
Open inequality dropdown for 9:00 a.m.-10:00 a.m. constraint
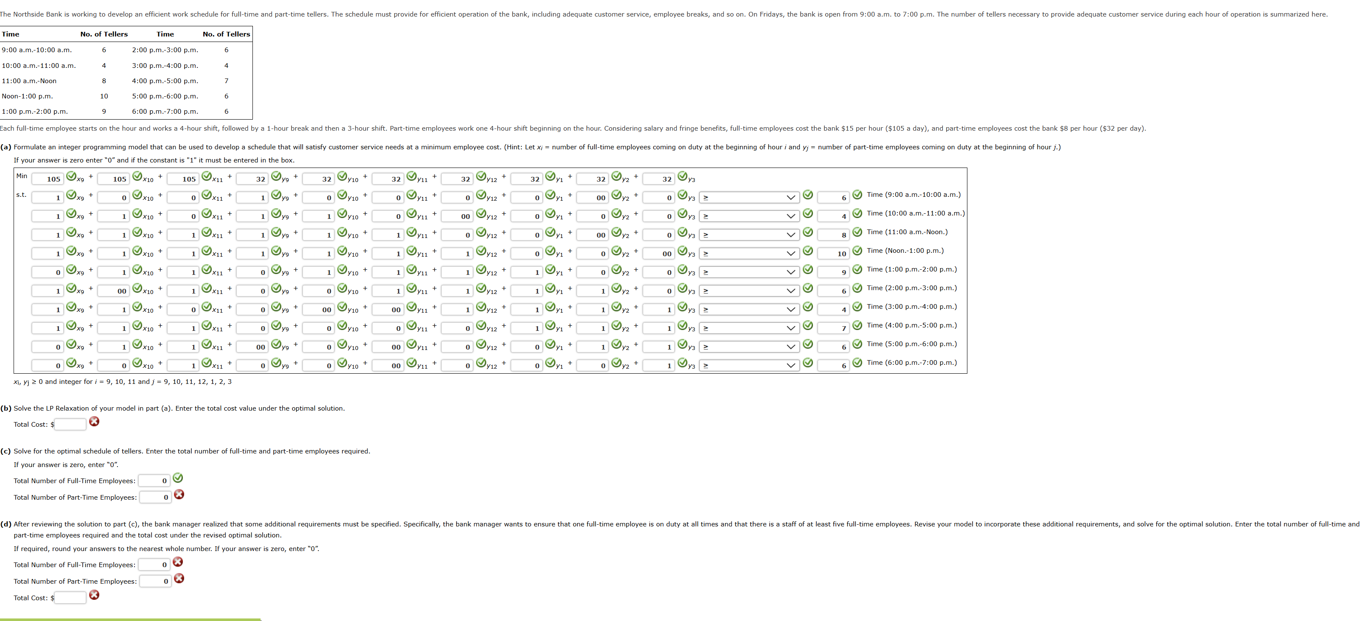pos(749,198)
